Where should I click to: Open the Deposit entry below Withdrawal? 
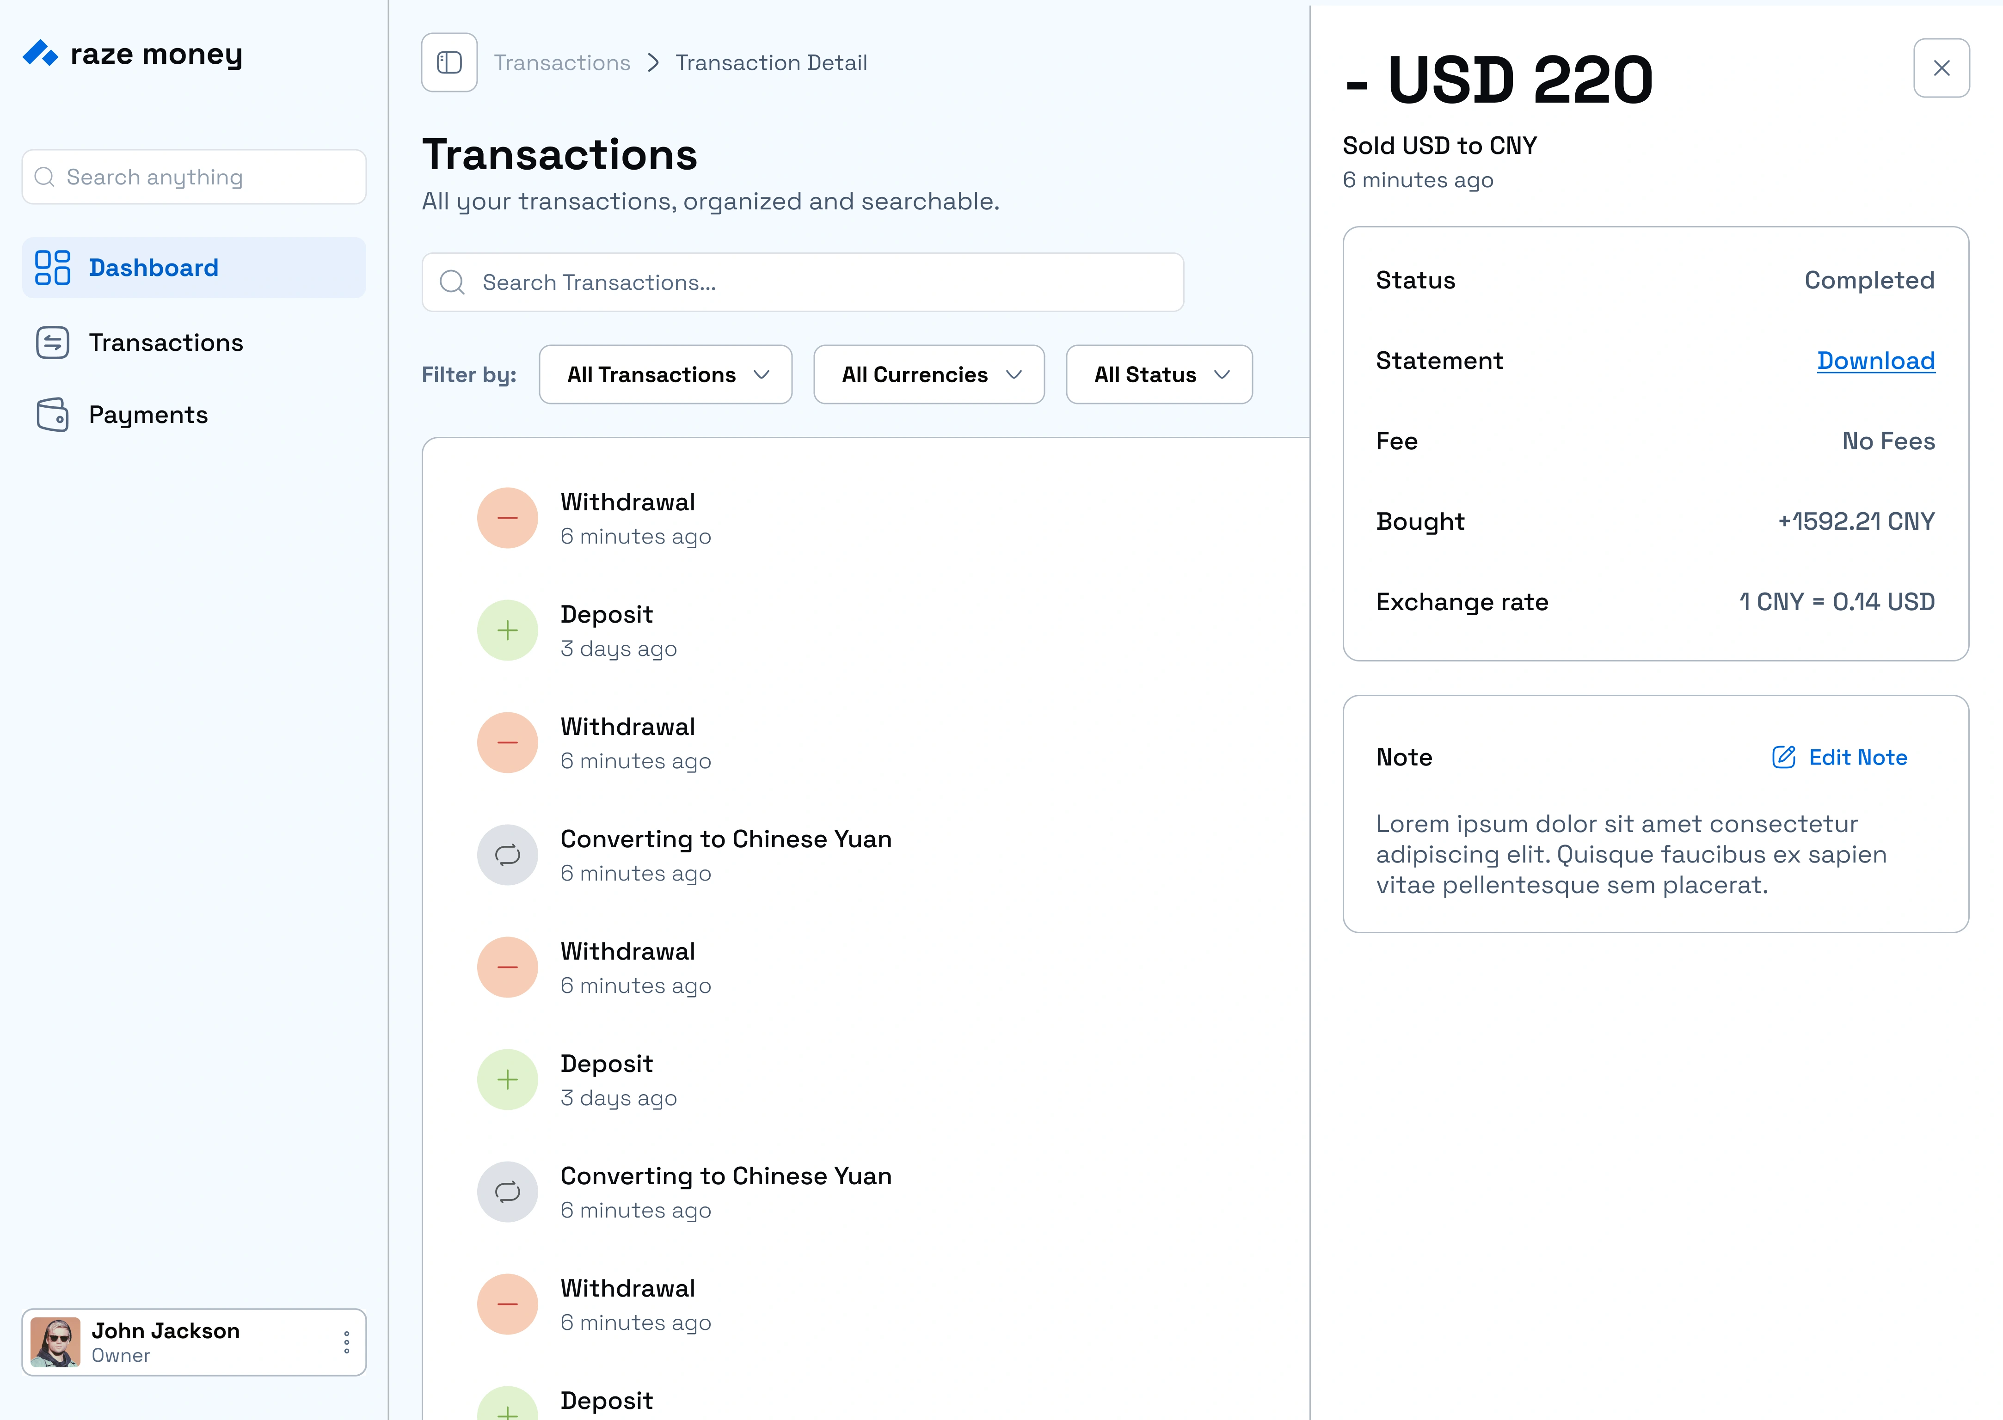pos(606,630)
